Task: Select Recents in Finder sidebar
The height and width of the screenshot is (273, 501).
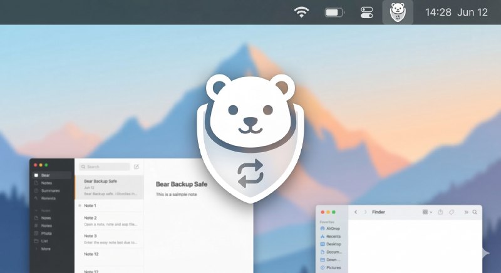Action: 331,236
